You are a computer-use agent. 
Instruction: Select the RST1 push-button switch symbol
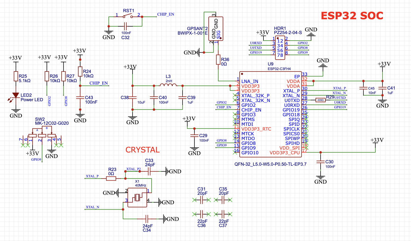(x=128, y=16)
